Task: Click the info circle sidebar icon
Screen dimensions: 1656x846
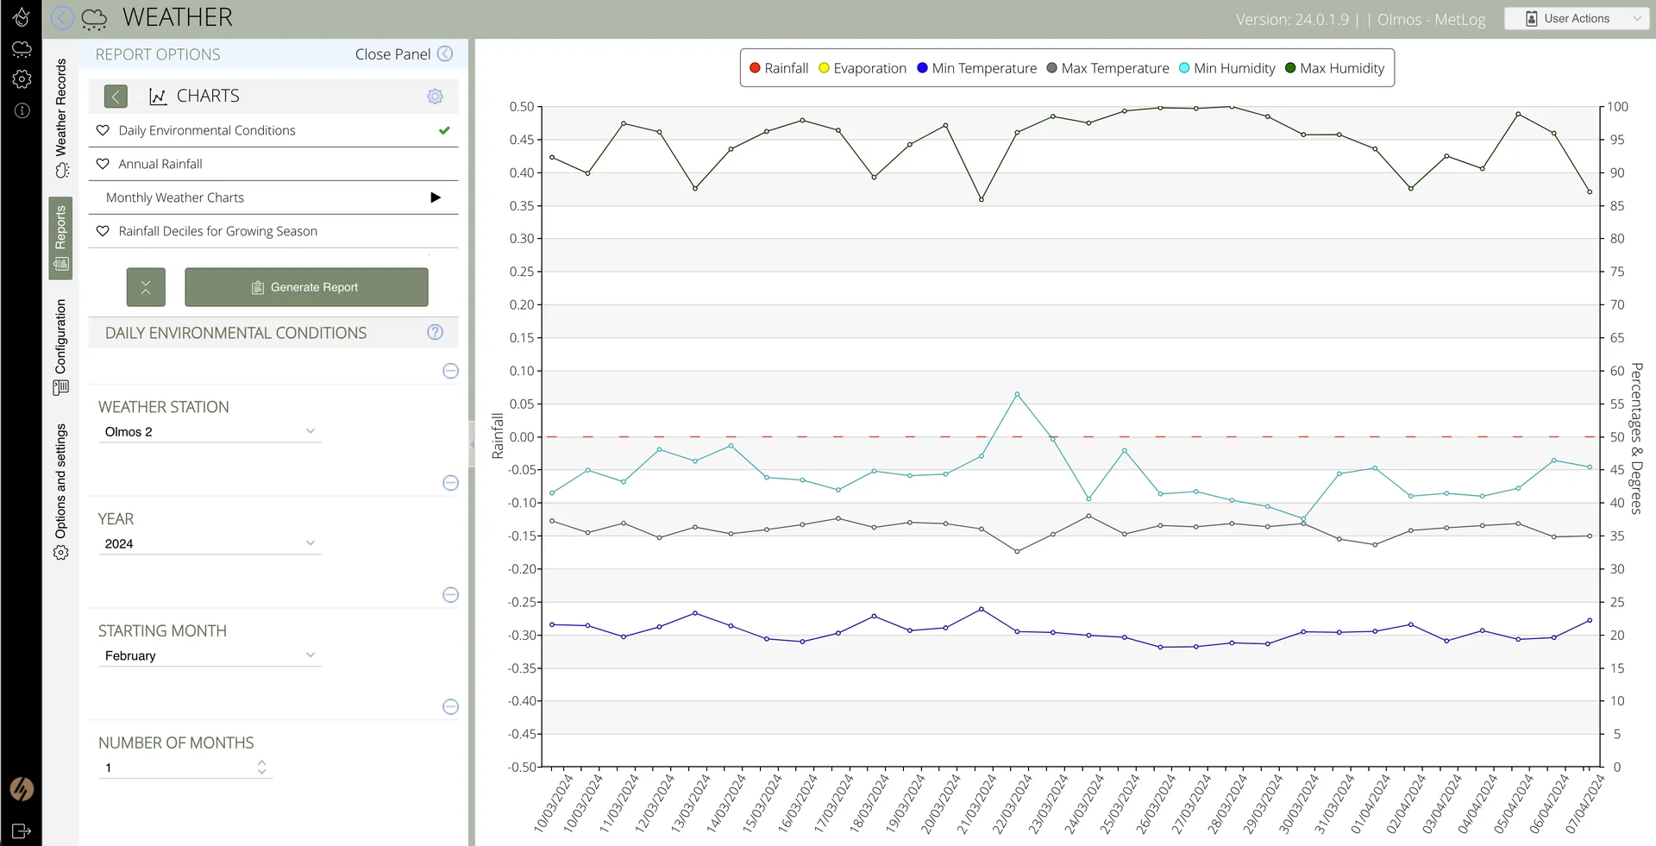Action: point(22,110)
